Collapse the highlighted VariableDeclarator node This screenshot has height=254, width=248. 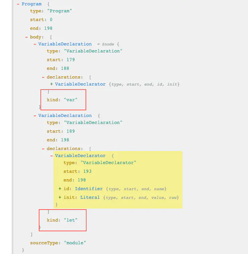pos(51,156)
